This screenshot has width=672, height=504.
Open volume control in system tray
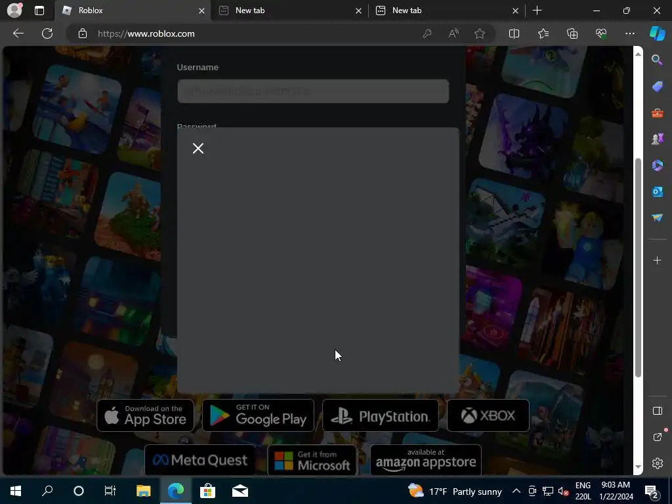563,491
